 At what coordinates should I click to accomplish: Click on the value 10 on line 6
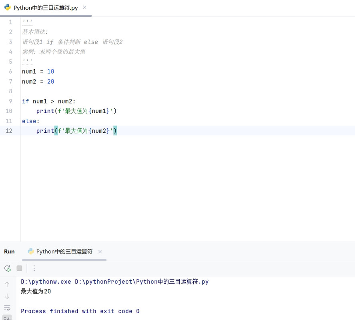[50, 72]
